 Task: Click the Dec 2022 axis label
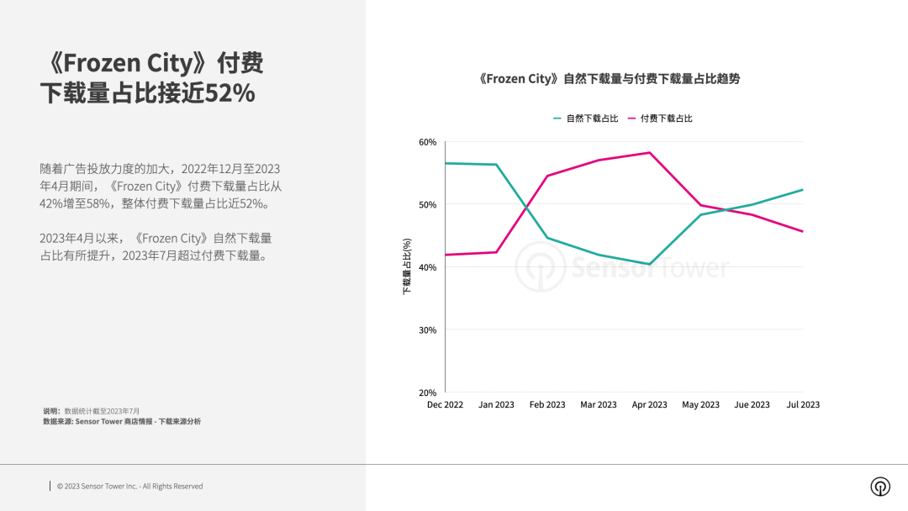[x=445, y=404]
